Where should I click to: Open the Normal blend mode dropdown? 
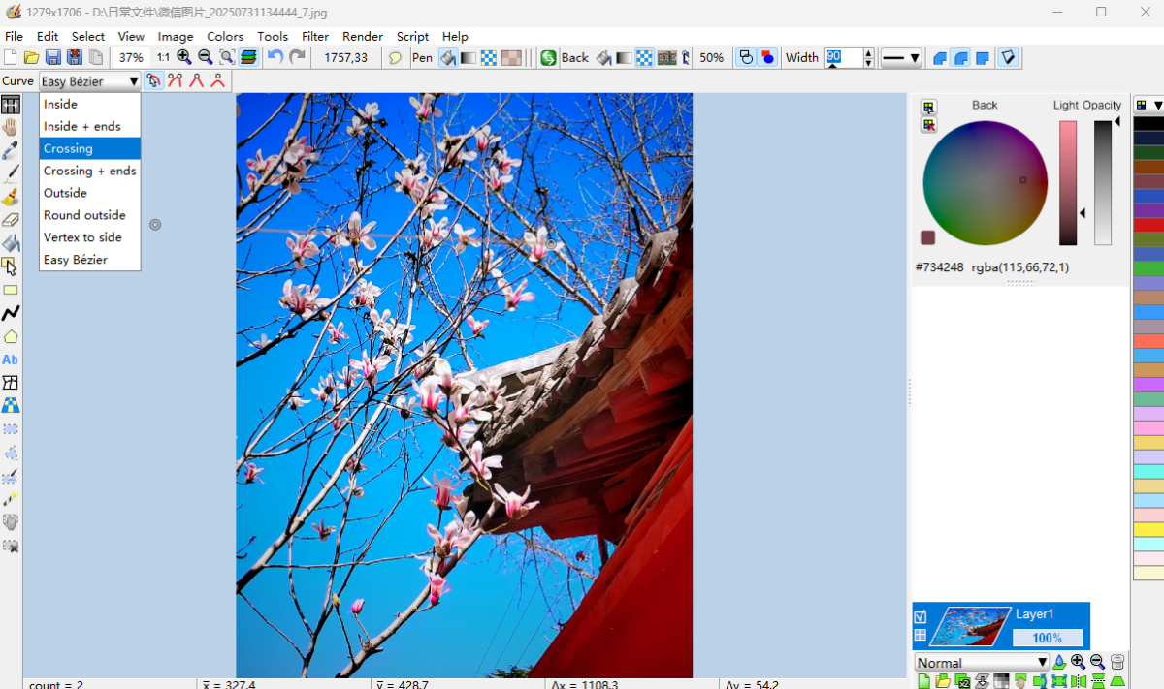pos(983,663)
